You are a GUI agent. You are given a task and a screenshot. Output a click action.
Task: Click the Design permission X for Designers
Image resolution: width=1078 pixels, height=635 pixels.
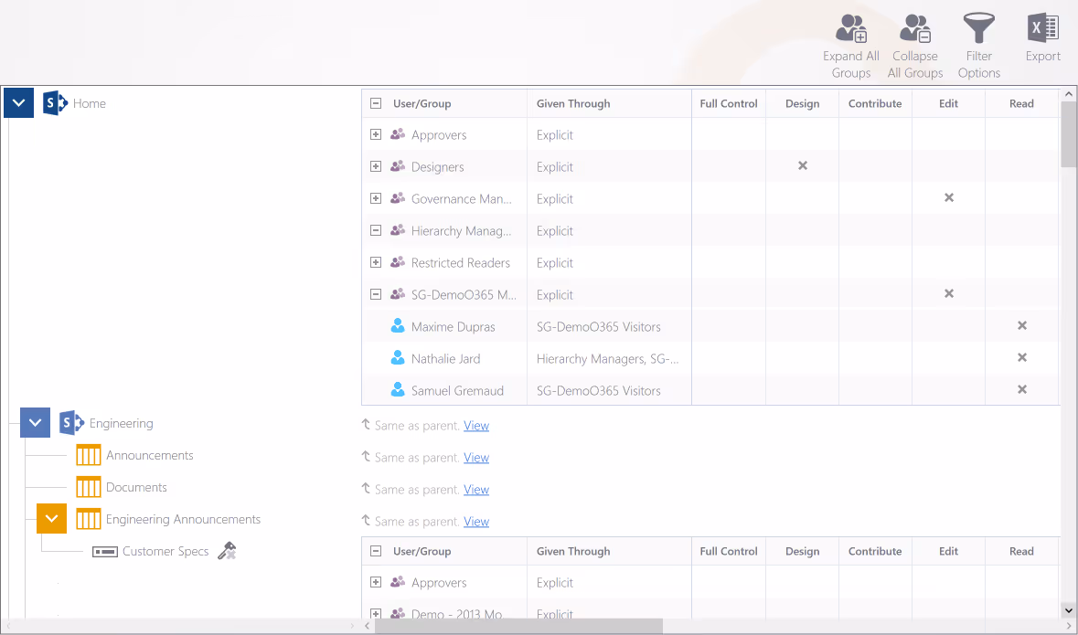802,165
